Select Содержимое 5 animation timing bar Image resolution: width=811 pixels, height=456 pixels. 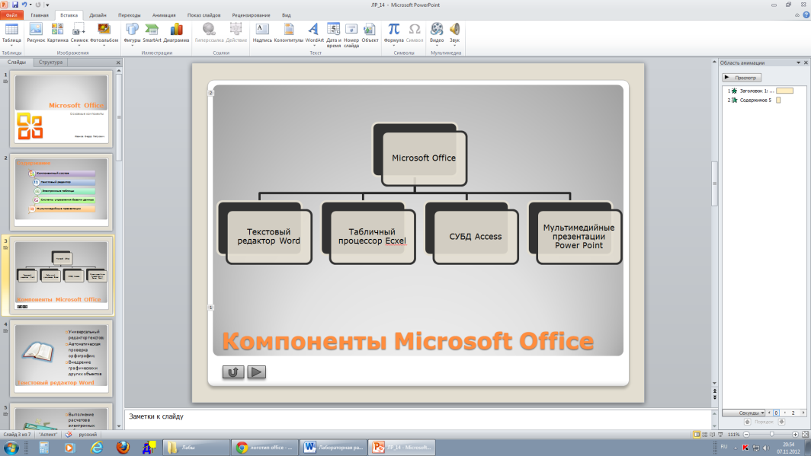coord(778,100)
